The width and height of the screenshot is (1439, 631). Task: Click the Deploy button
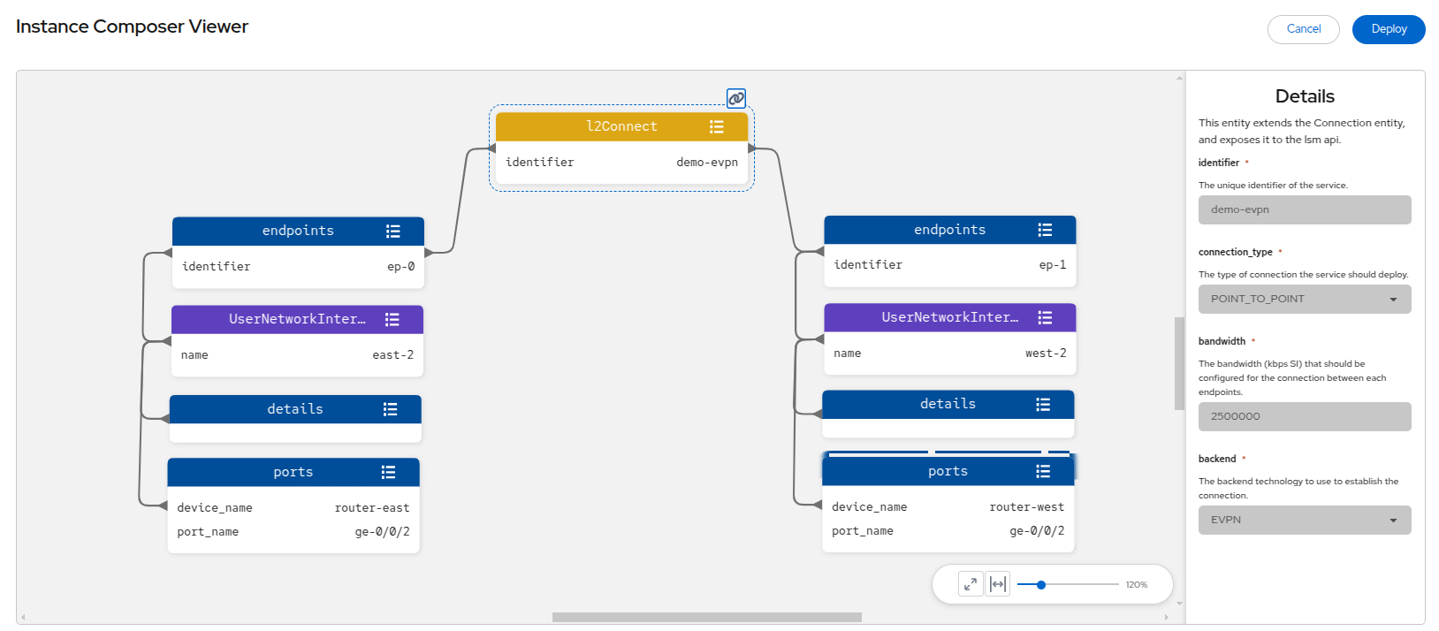(x=1389, y=29)
